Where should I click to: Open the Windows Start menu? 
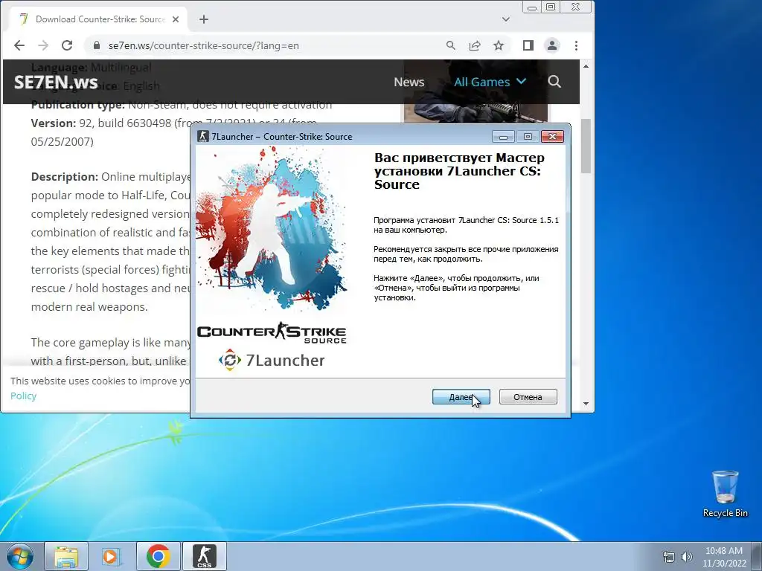pos(20,556)
